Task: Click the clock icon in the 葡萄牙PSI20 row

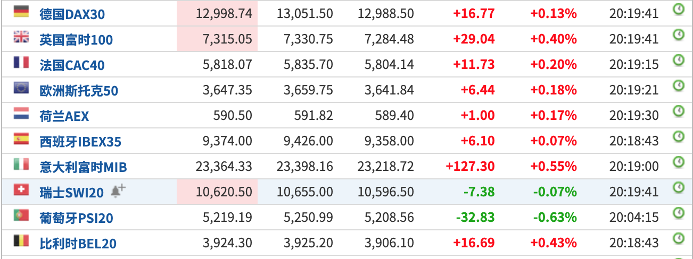Action: point(679,213)
